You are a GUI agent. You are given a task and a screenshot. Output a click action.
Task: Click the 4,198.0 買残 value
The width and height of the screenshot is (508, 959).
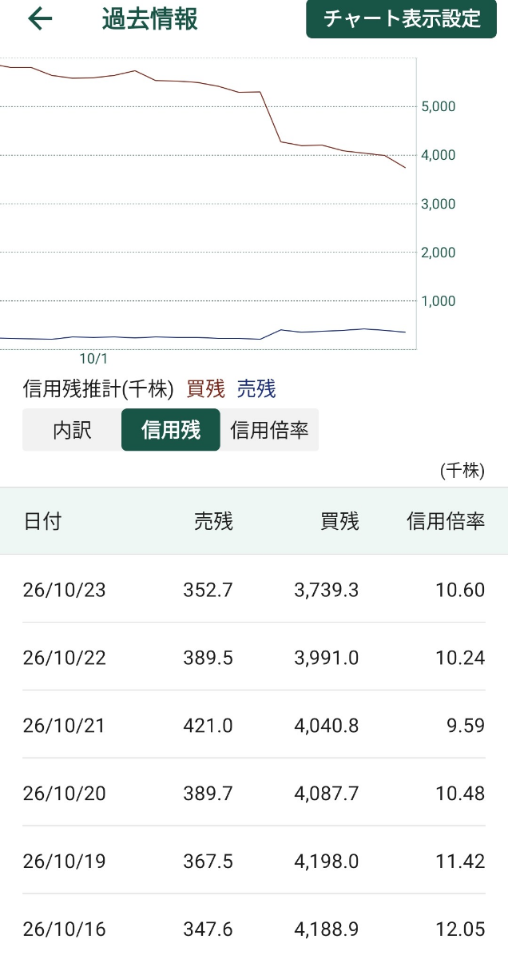[326, 862]
